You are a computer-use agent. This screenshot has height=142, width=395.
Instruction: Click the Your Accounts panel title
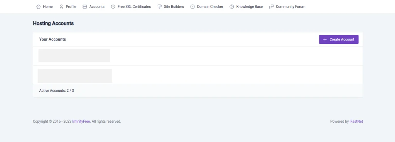click(x=52, y=39)
